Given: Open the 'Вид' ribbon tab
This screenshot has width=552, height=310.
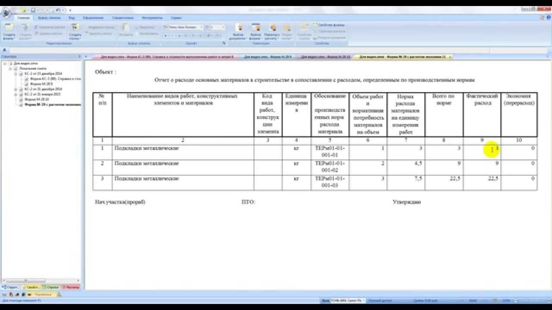Looking at the screenshot, I should tap(72, 18).
